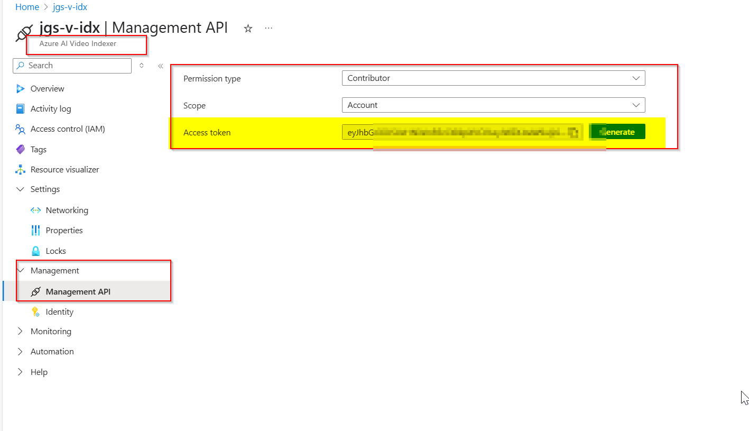
Task: Open the Scope dropdown
Action: 493,105
